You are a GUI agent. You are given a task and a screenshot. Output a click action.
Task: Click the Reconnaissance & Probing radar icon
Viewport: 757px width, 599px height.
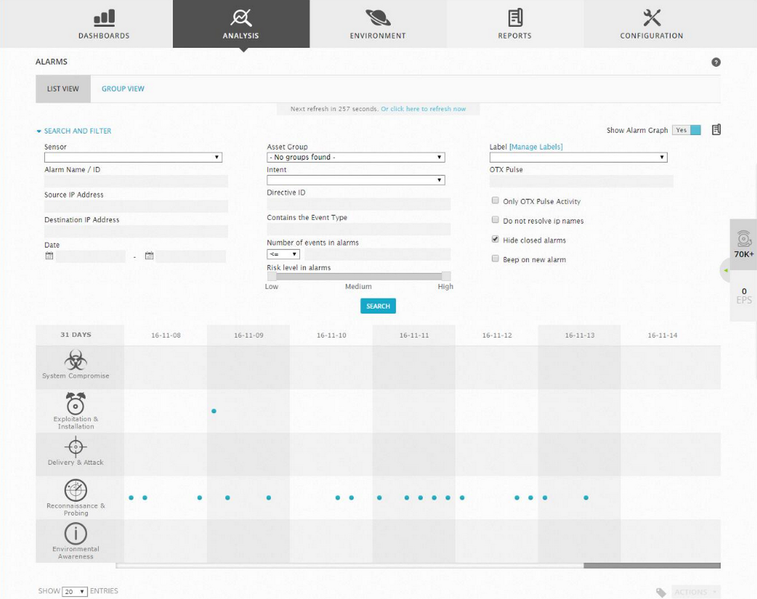[x=76, y=490]
